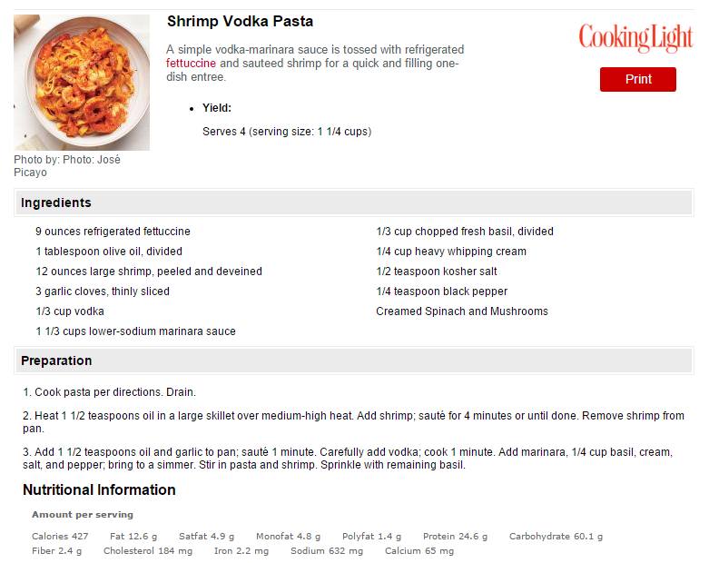Image resolution: width=709 pixels, height=563 pixels.
Task: Click preparation step 1 Cook pasta text
Action: coord(110,392)
